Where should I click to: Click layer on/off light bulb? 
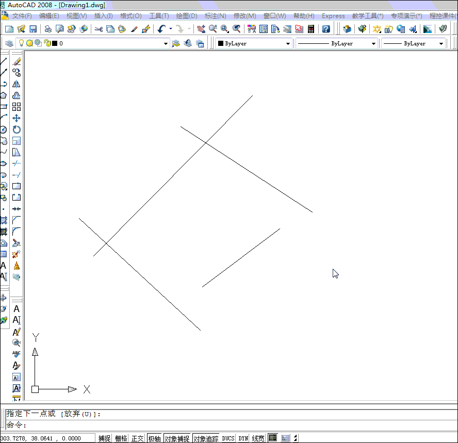point(21,43)
